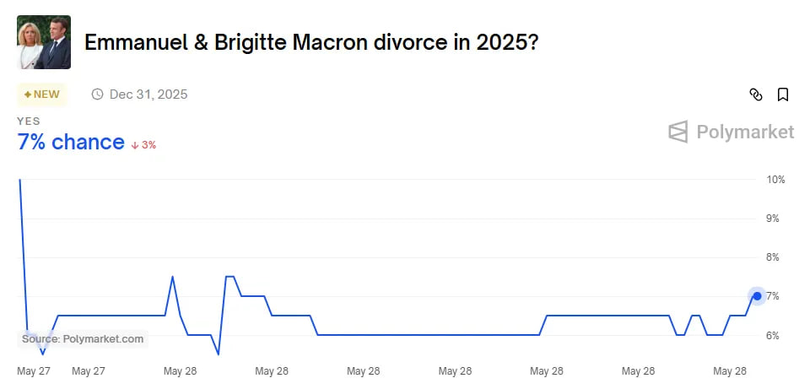Click the Source: Polymarket.com caption
810x389 pixels.
(x=83, y=339)
